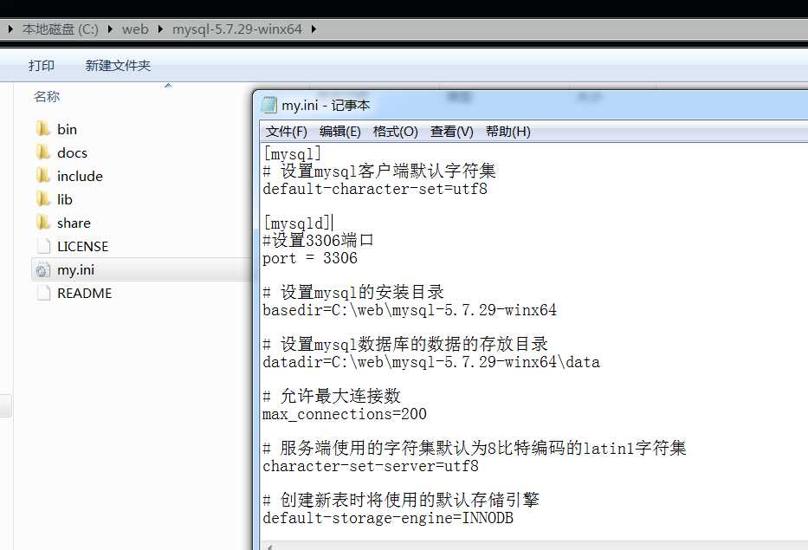Image resolution: width=808 pixels, height=550 pixels.
Task: Select the LICENSE file icon
Action: click(x=43, y=246)
